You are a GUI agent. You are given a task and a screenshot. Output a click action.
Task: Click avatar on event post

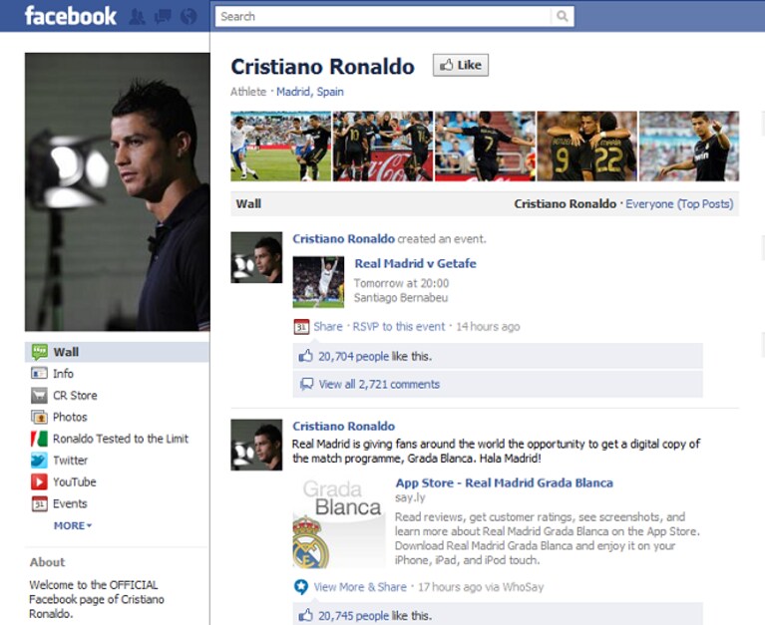(x=256, y=257)
